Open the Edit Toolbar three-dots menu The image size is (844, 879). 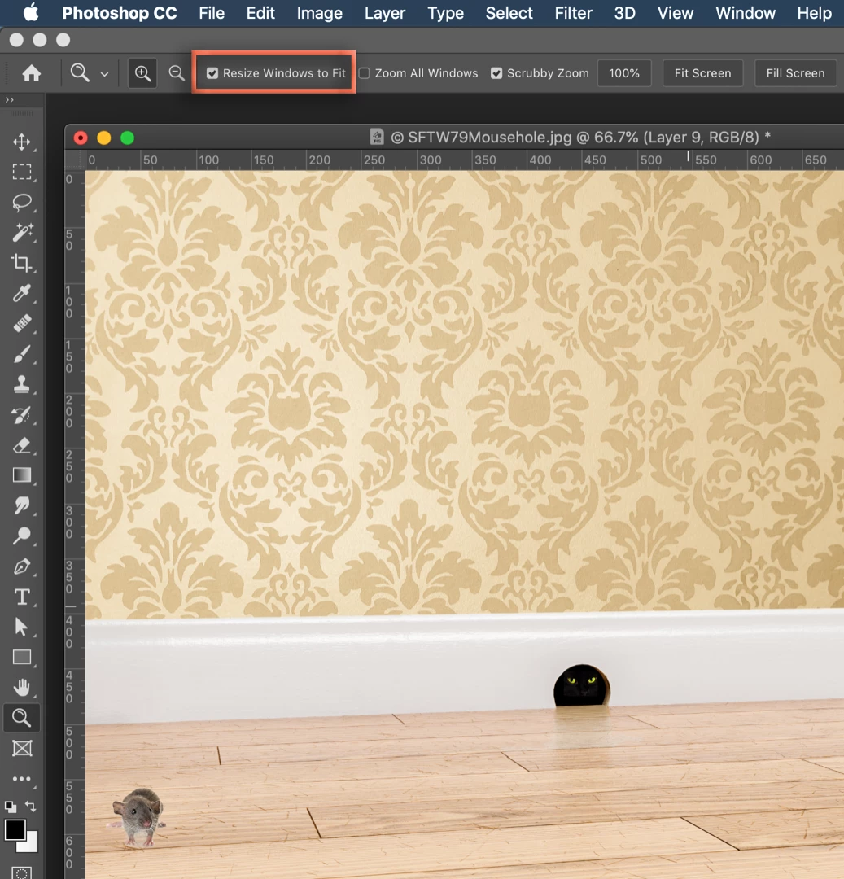(x=22, y=779)
